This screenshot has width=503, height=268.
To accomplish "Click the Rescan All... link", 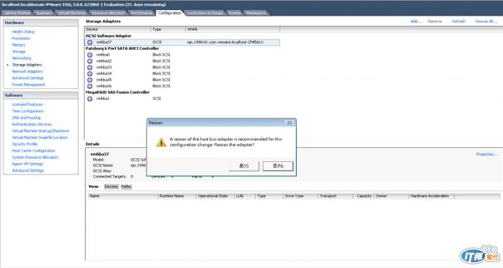I will 485,21.
